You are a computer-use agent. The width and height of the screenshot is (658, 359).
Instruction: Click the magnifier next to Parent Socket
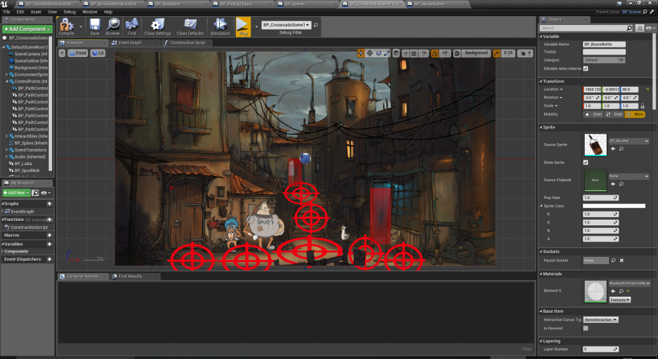pyautogui.click(x=613, y=261)
